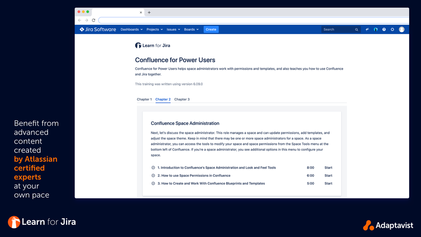
Task: Reload the page with refresh icon
Action: click(x=93, y=20)
